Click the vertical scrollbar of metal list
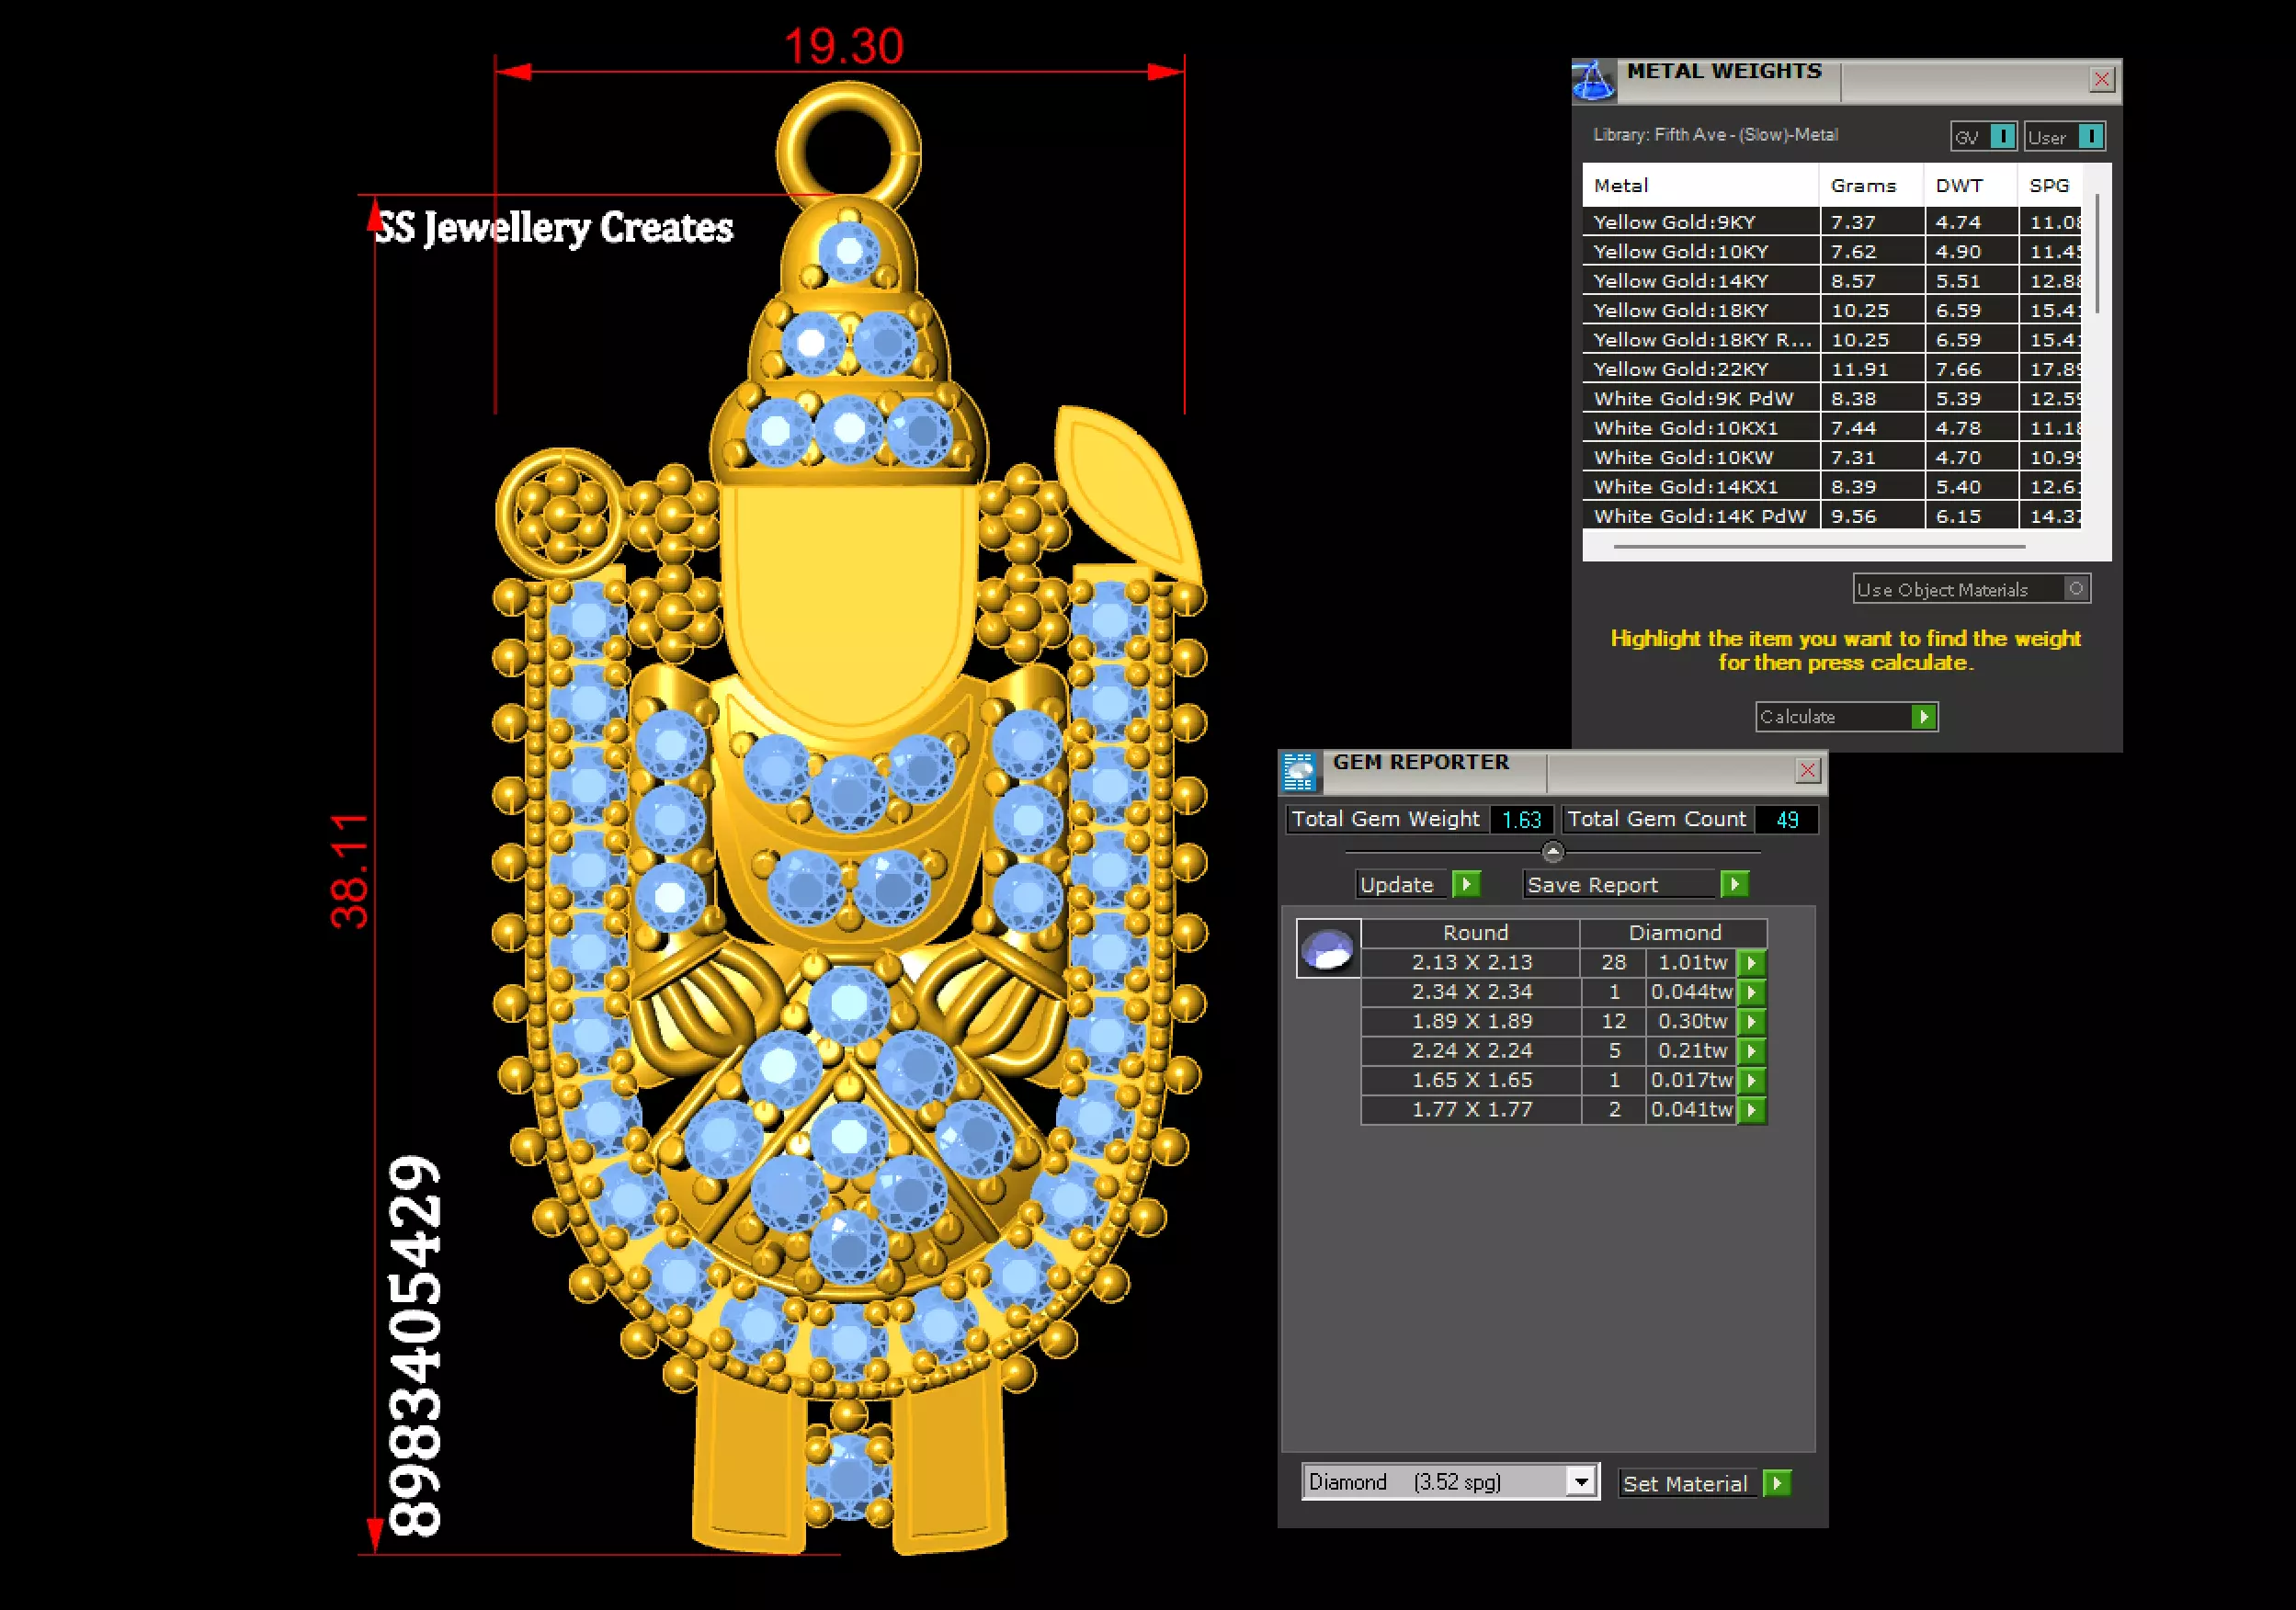Image resolution: width=2296 pixels, height=1610 pixels. click(x=2097, y=253)
